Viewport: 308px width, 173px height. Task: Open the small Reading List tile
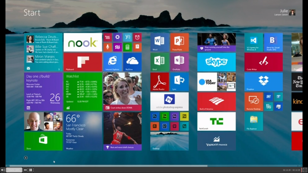pos(107,37)
